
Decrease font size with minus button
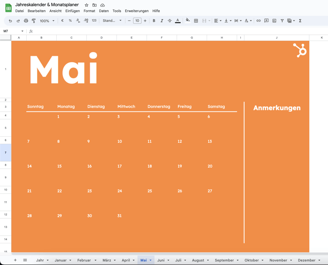click(129, 21)
